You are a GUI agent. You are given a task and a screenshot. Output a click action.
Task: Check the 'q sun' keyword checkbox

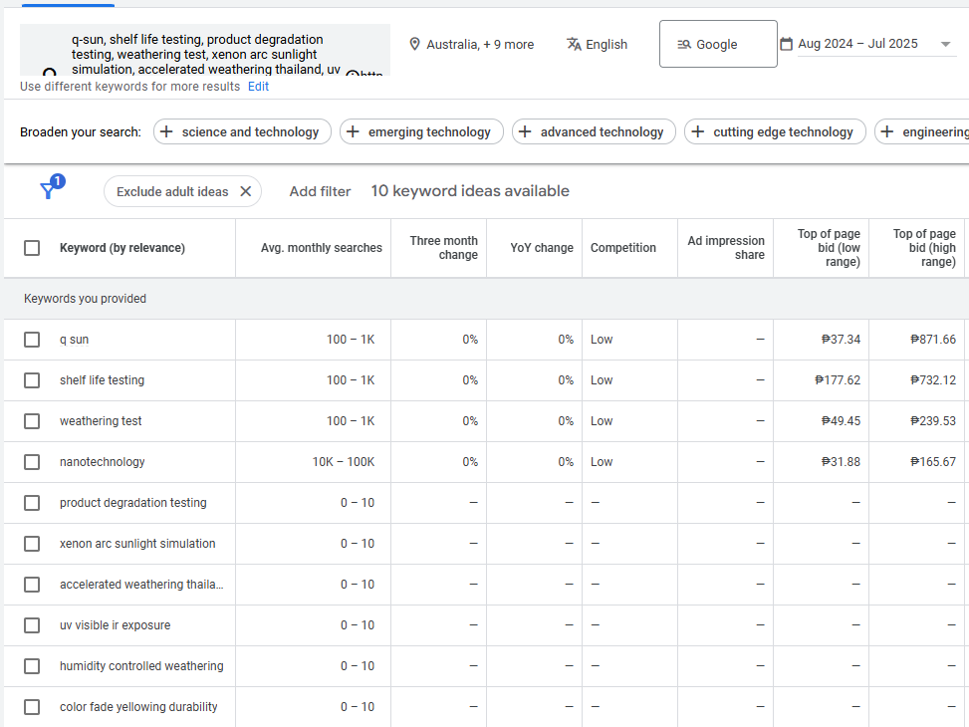32,340
